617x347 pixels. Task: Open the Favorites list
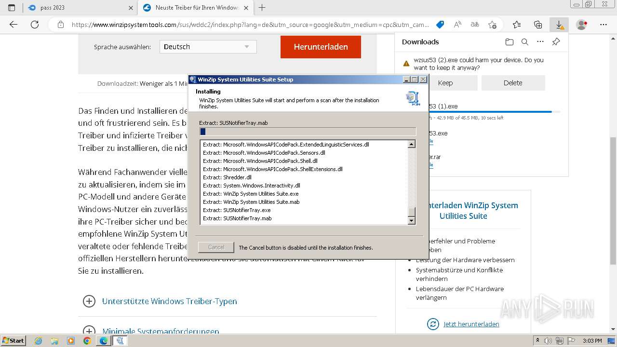pyautogui.click(x=517, y=25)
